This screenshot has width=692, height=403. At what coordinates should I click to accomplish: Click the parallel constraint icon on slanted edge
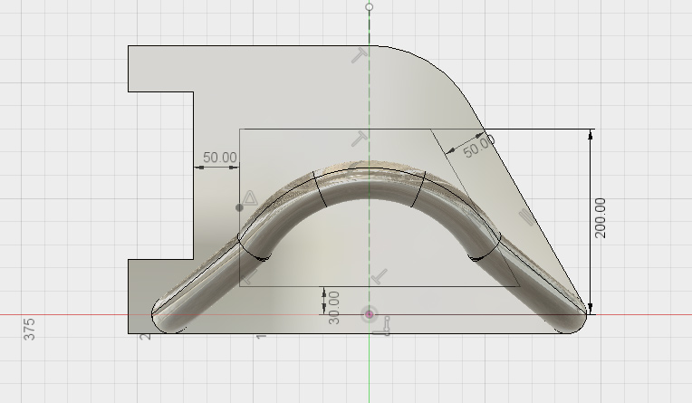click(x=528, y=218)
